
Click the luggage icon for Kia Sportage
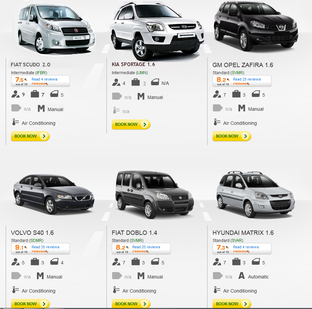point(135,82)
